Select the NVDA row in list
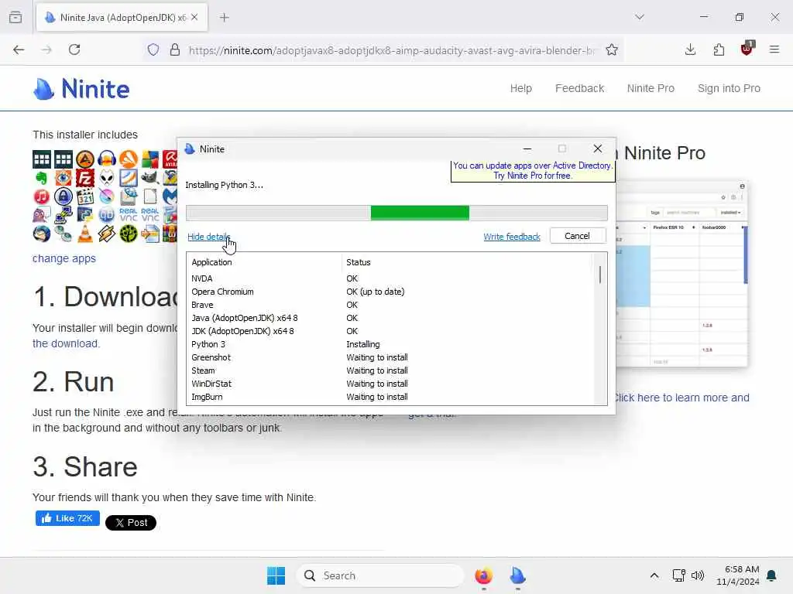Screen dimensions: 793x594 (x=390, y=278)
